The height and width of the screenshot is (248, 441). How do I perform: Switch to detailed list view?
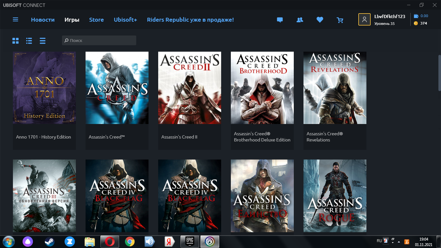[29, 41]
